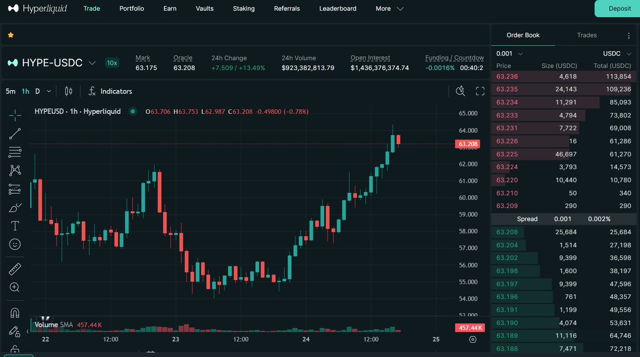Select the forecasting position tool

click(x=15, y=189)
